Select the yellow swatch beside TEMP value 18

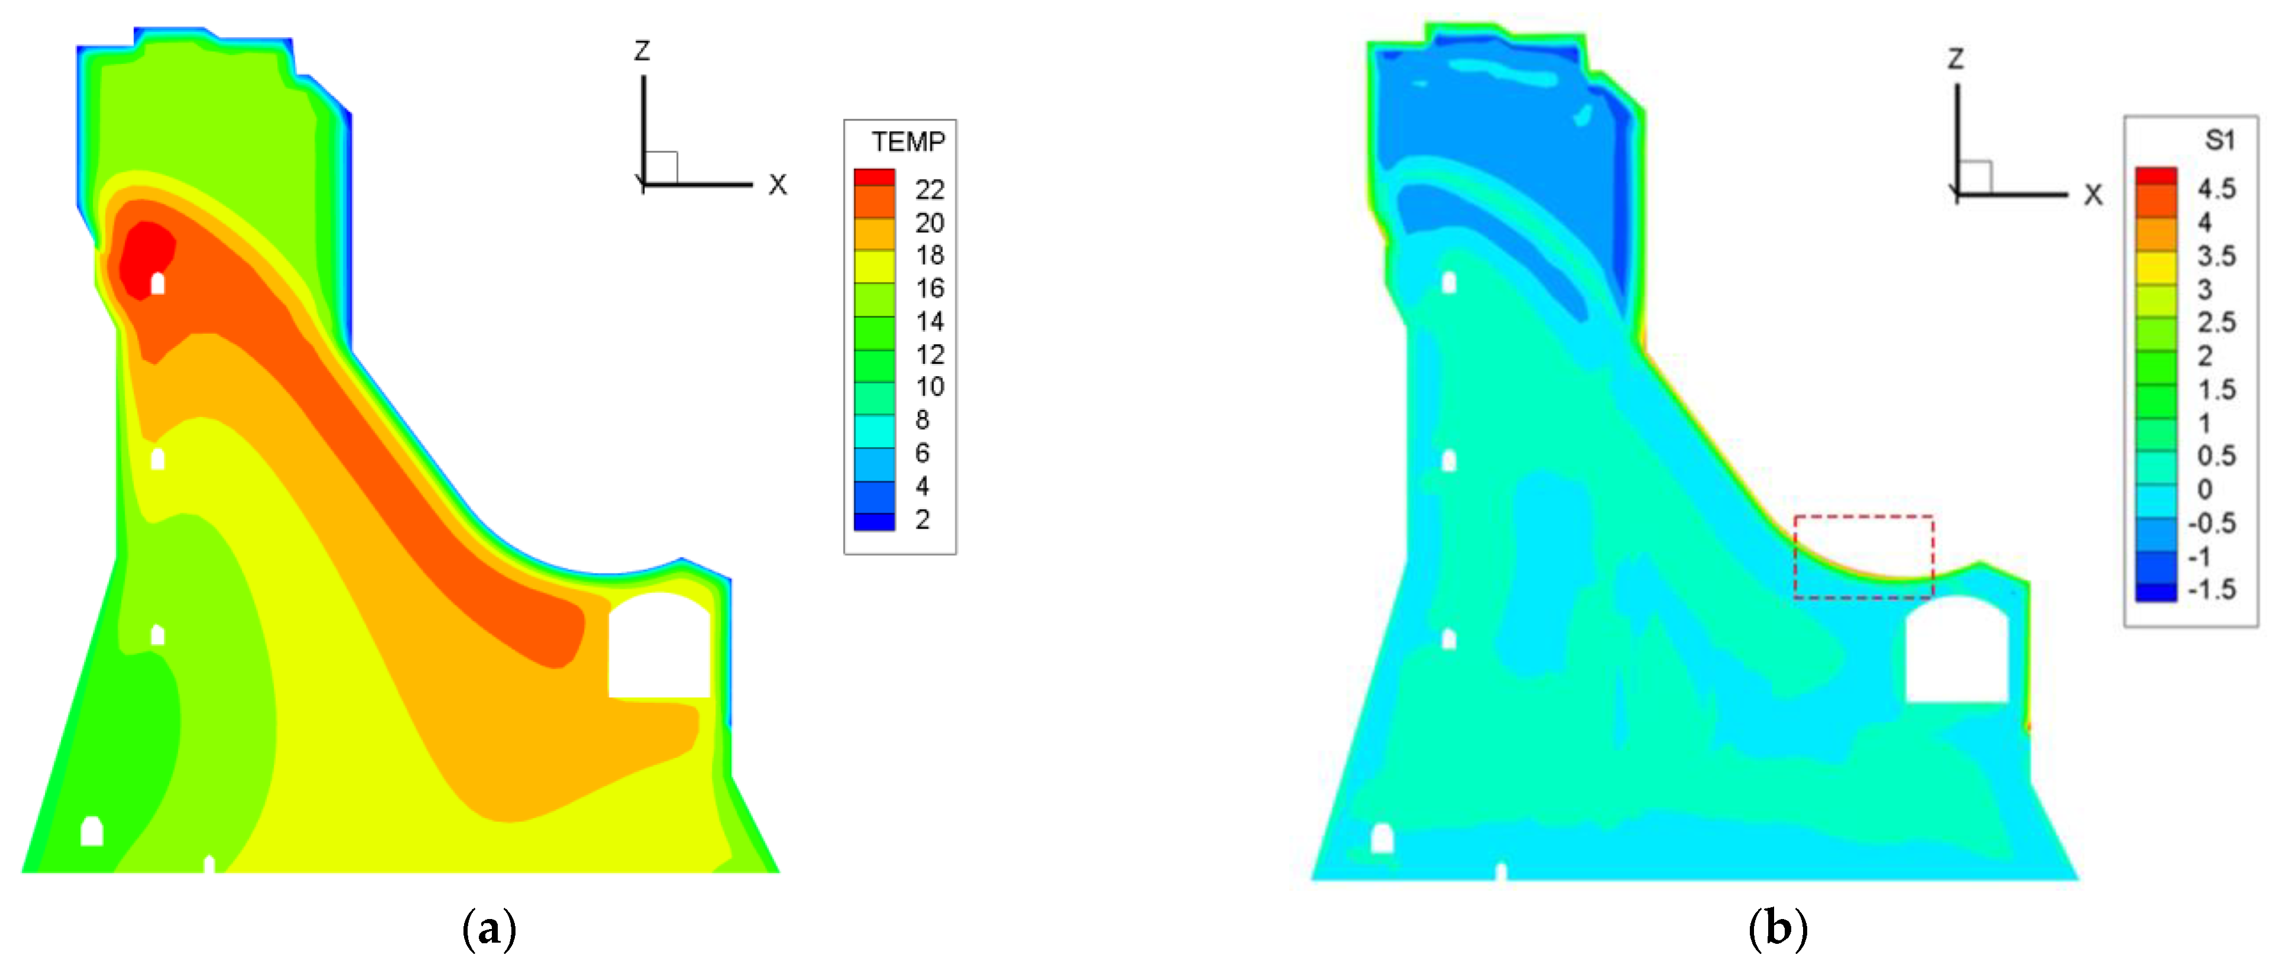click(874, 266)
